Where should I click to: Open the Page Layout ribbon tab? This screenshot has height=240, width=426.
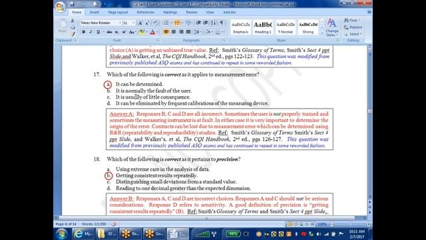pyautogui.click(x=118, y=12)
